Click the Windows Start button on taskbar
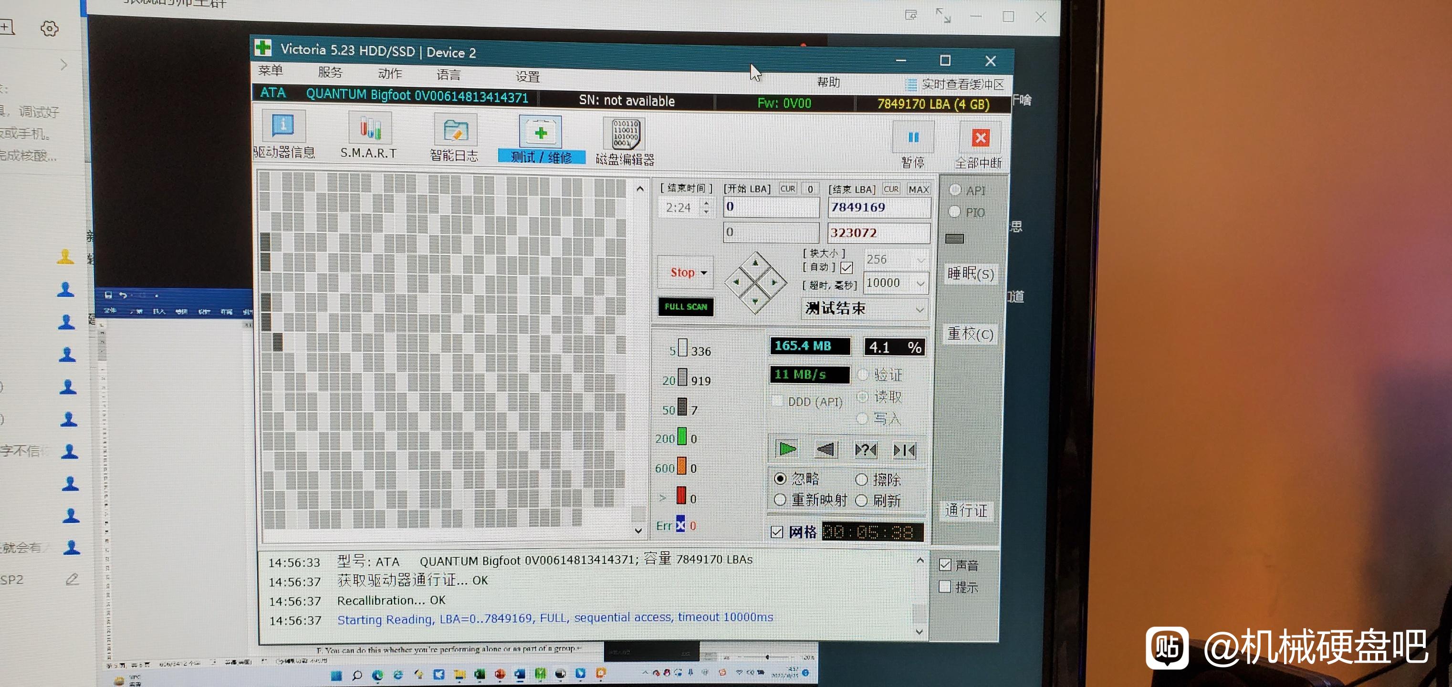 [x=336, y=675]
